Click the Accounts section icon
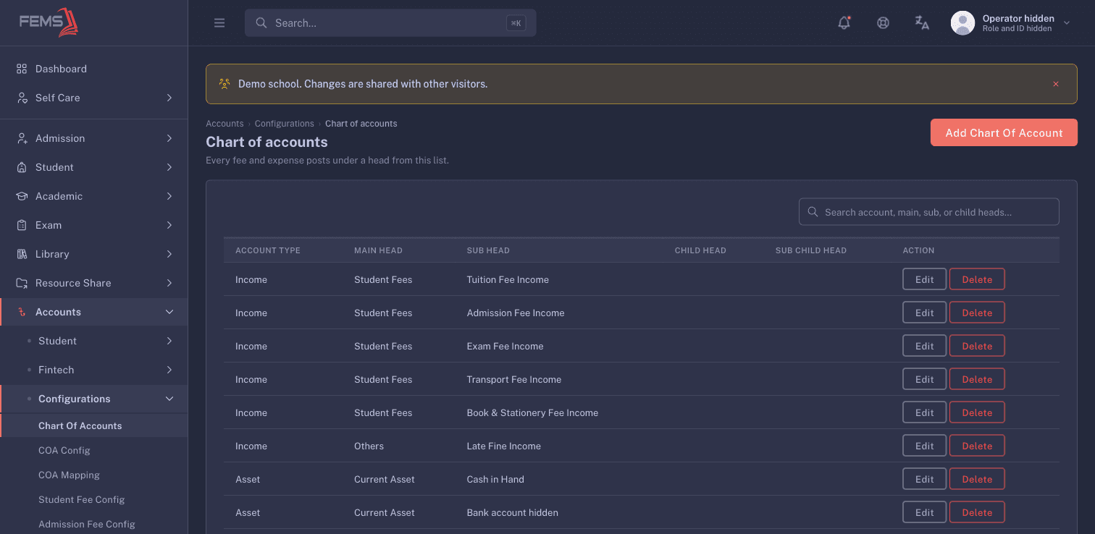This screenshot has width=1095, height=534. coord(22,312)
